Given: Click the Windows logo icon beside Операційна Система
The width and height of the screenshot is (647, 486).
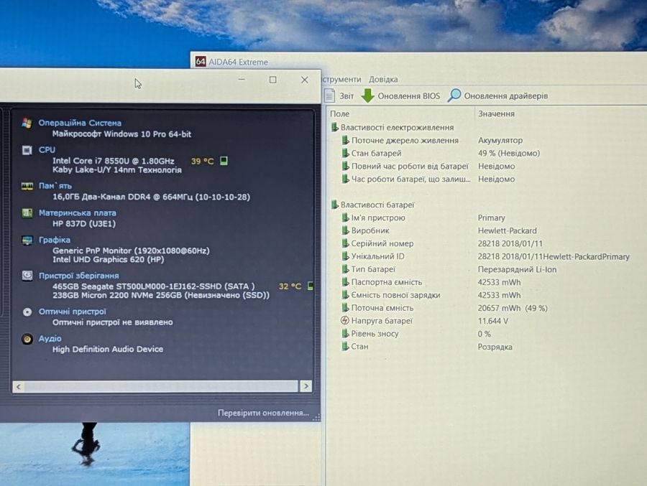Looking at the screenshot, I should 27,123.
